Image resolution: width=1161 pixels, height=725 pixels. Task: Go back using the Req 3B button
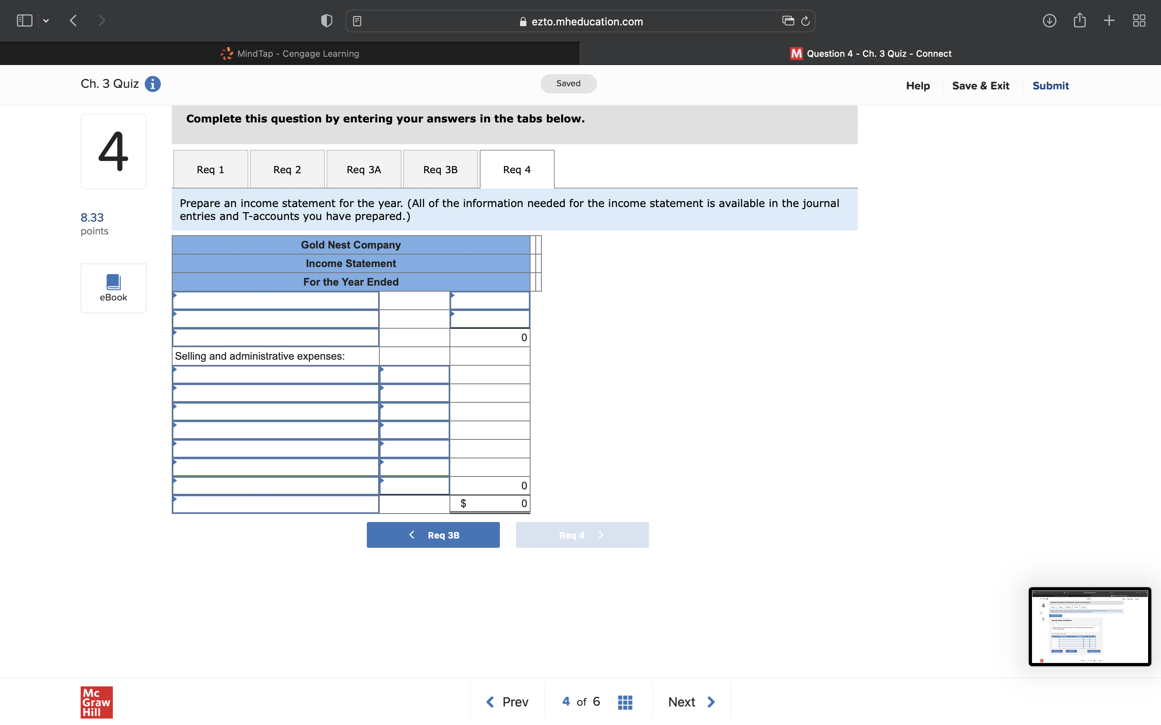click(432, 534)
